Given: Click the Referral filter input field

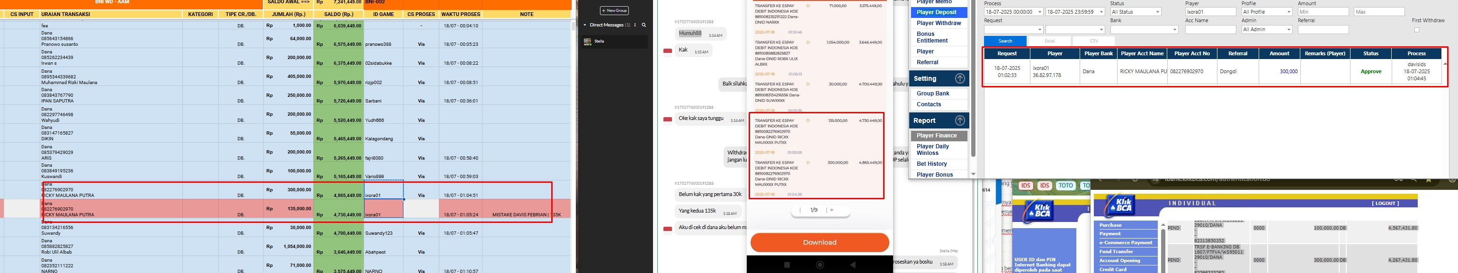Looking at the screenshot, I should coord(1324,29).
